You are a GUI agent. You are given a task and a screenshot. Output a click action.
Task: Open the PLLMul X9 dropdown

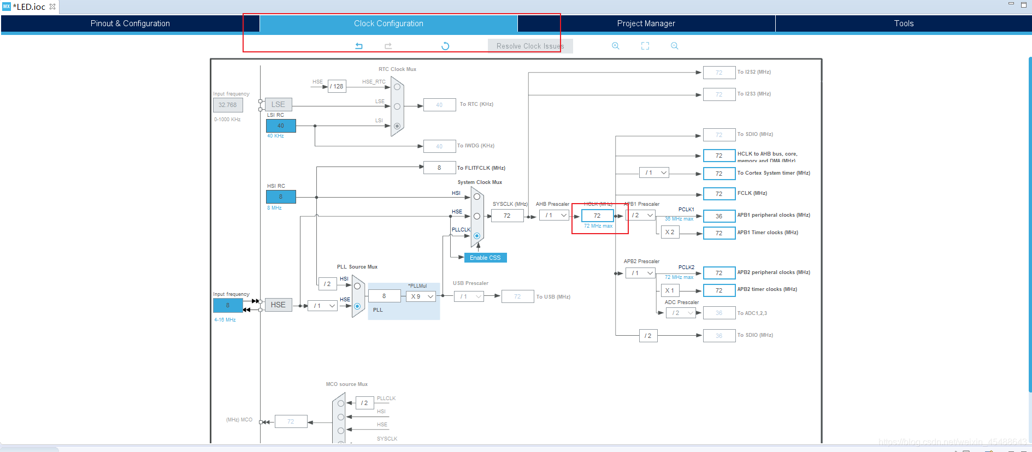(421, 296)
